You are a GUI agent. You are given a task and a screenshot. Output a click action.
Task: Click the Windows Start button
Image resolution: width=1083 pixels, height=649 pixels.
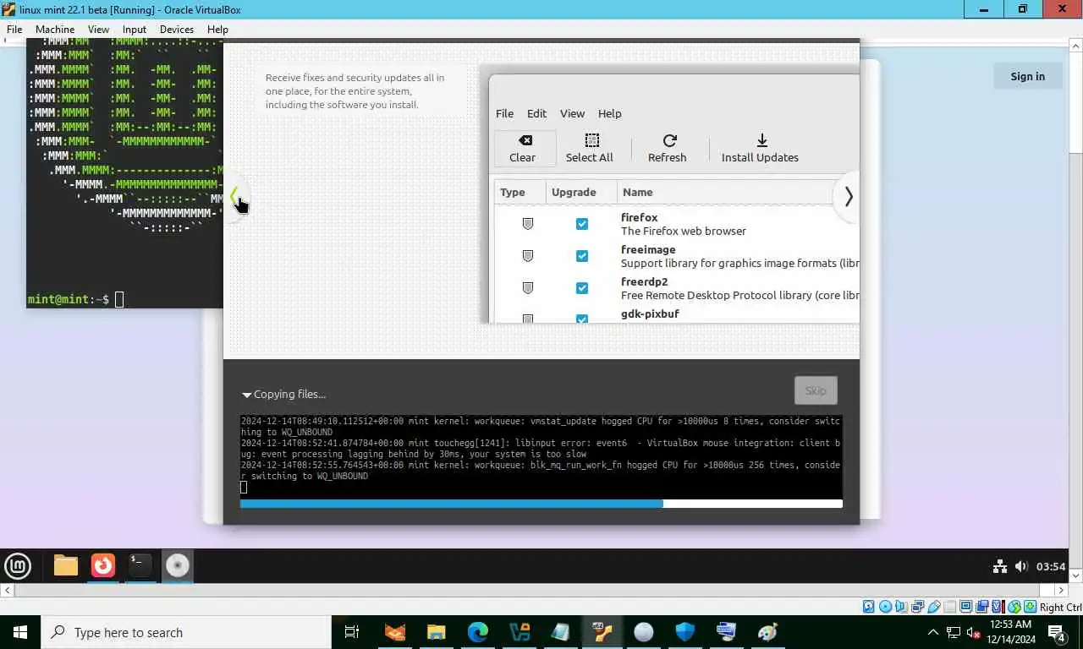[x=20, y=632]
